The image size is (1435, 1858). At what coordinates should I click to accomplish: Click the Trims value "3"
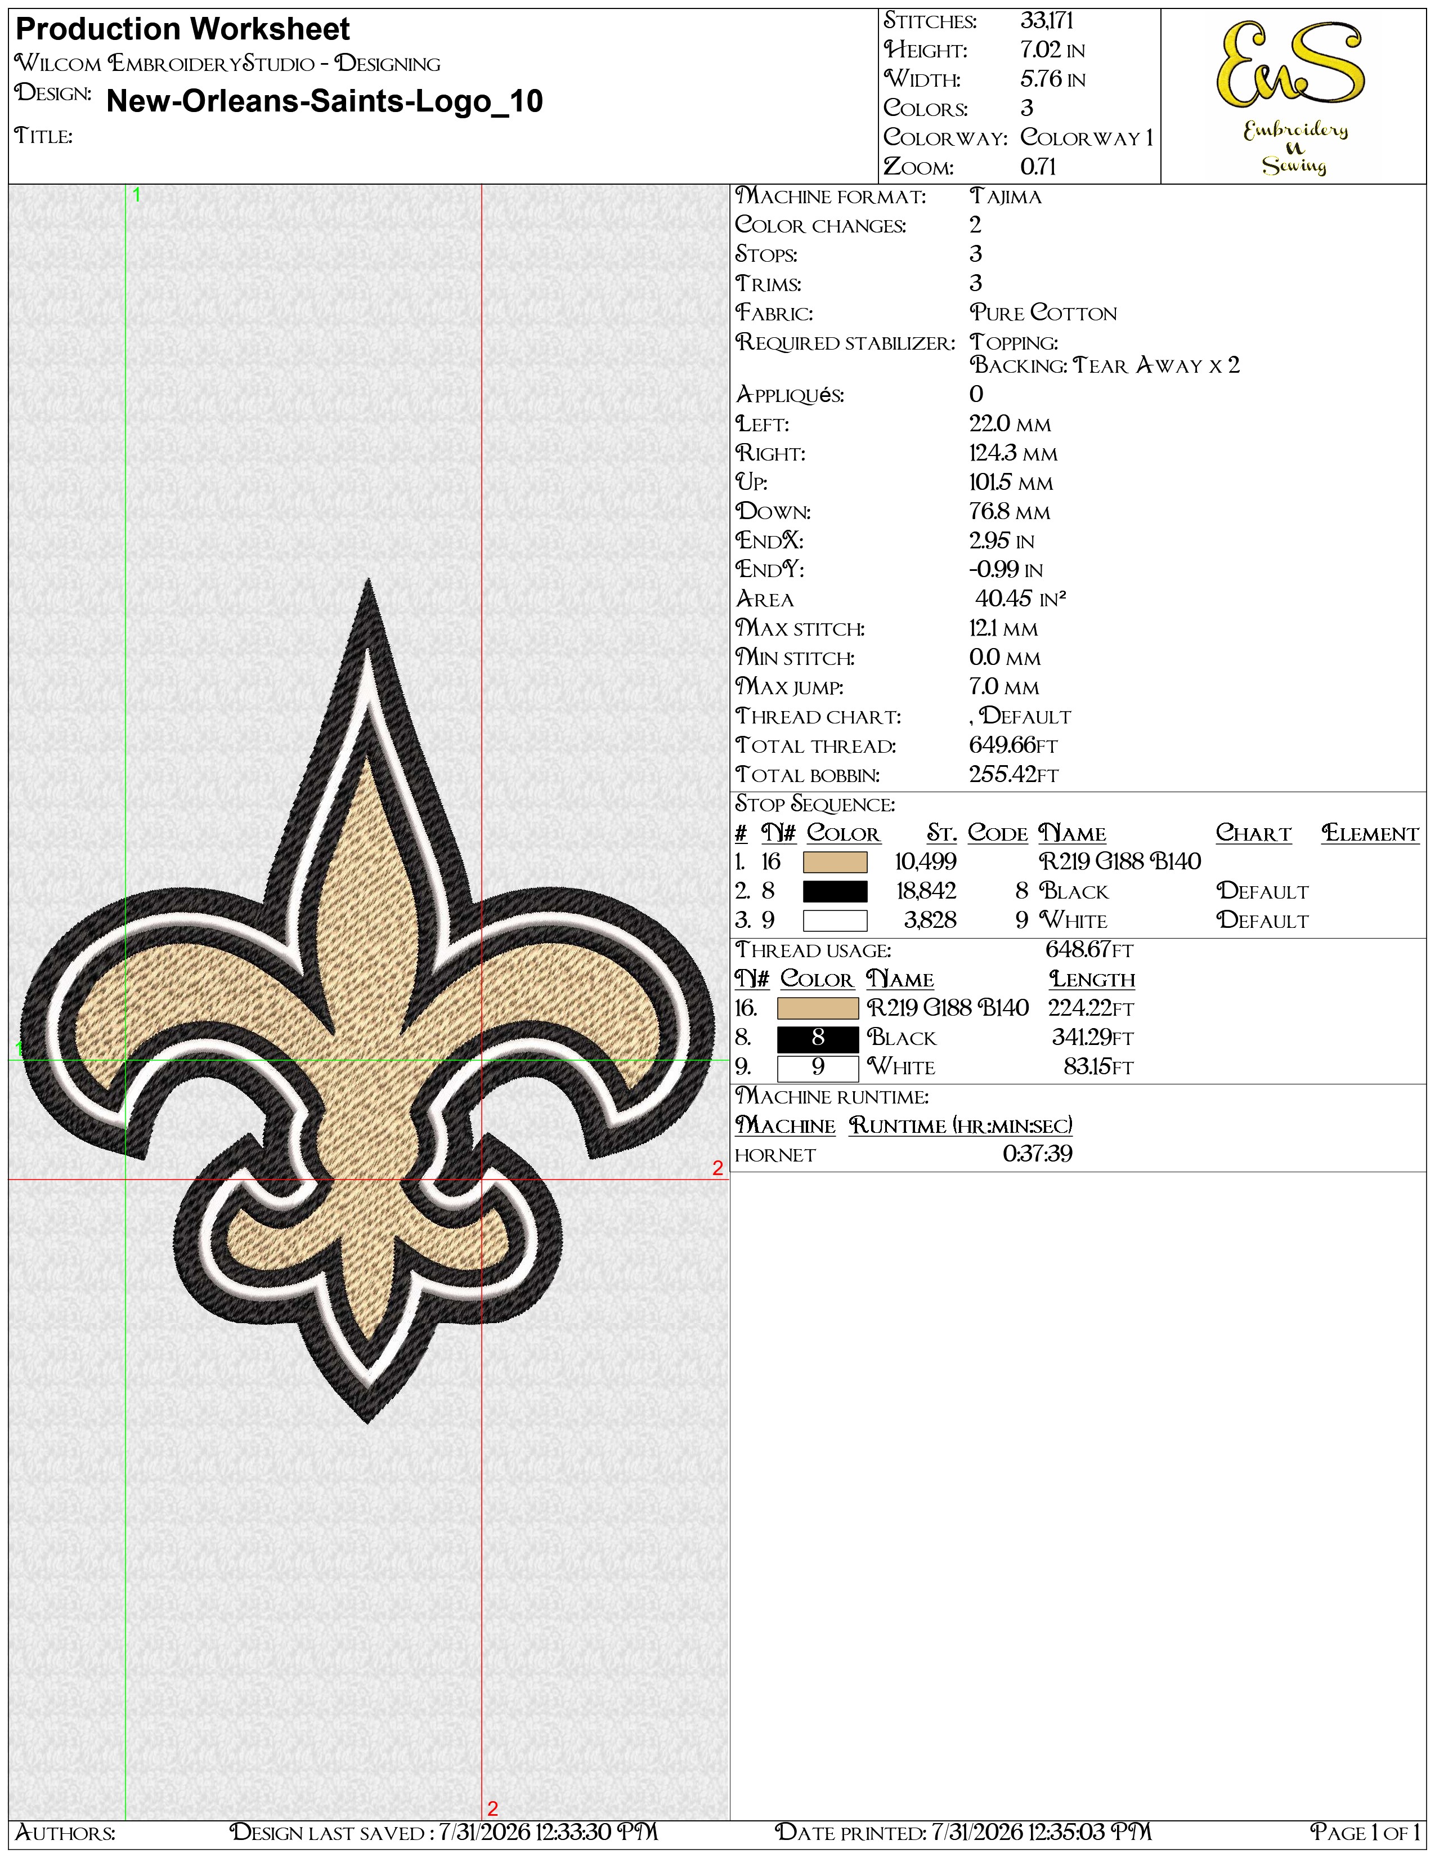(975, 283)
